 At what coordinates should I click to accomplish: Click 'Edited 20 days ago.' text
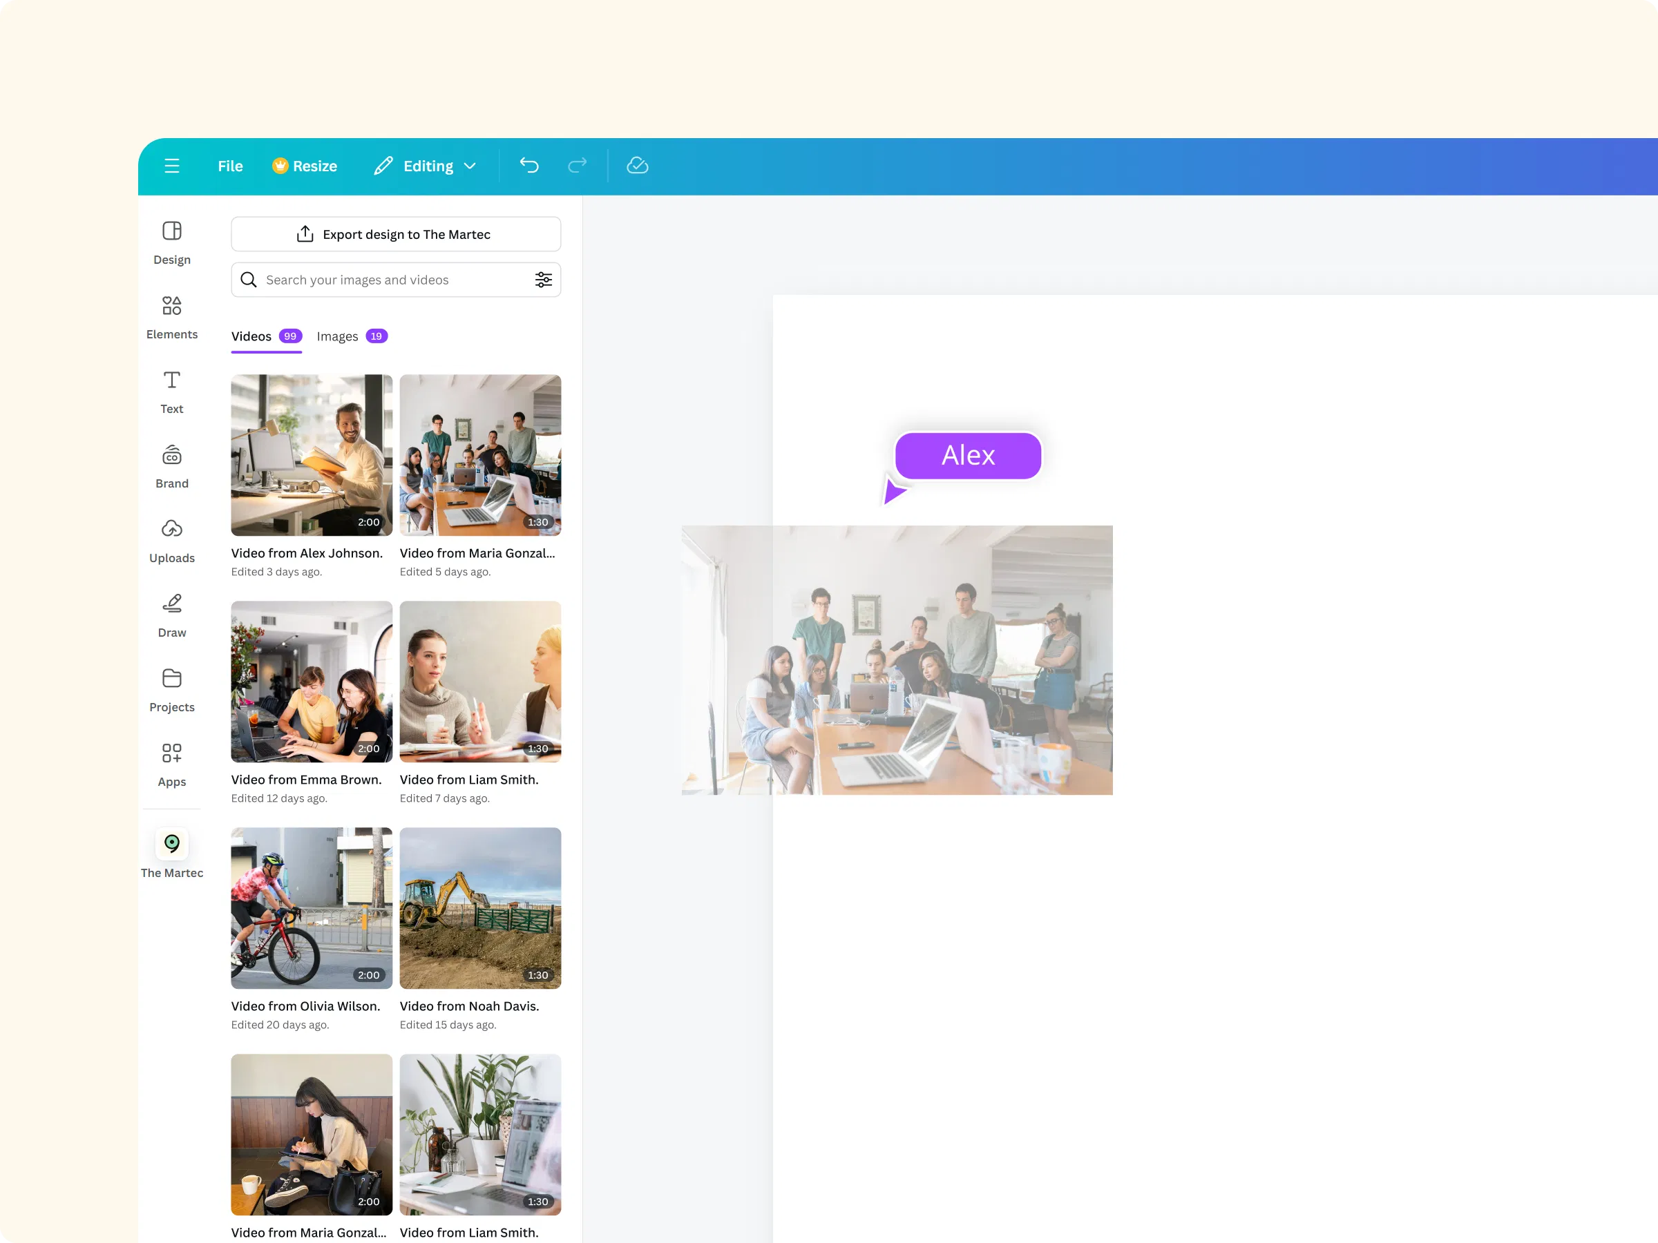280,1025
